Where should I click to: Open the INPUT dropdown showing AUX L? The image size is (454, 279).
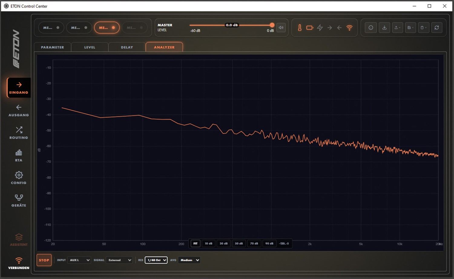coord(79,260)
